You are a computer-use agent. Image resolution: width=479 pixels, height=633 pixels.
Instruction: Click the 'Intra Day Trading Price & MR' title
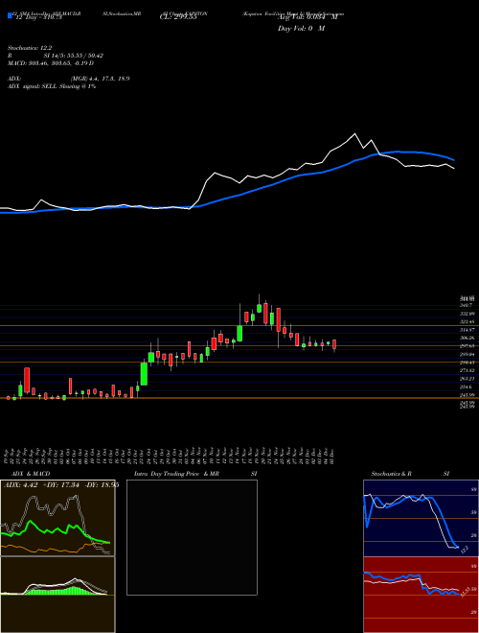pos(177,474)
